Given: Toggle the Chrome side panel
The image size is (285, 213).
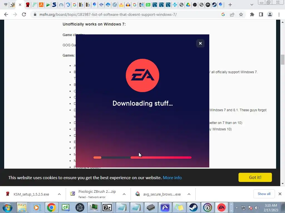Looking at the screenshot, I should click(261, 14).
